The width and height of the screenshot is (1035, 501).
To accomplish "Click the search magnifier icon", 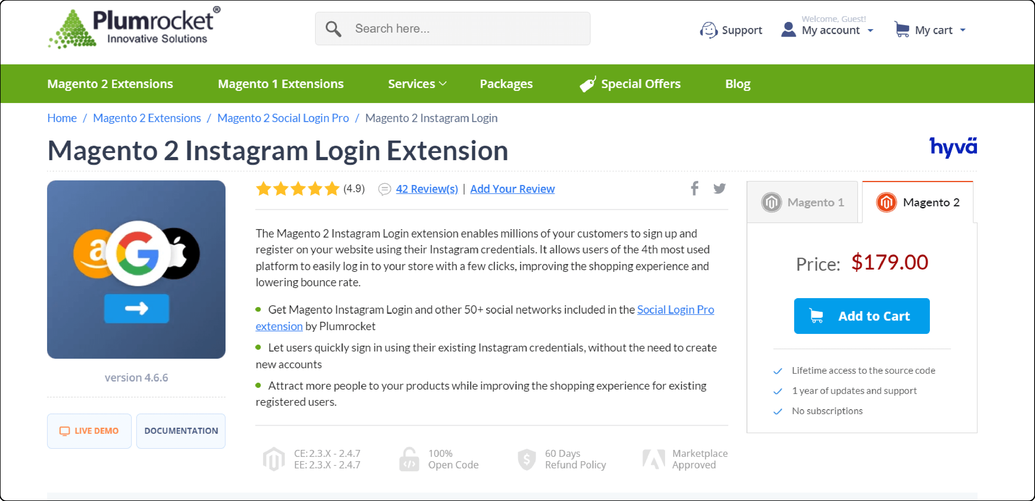I will pyautogui.click(x=333, y=29).
